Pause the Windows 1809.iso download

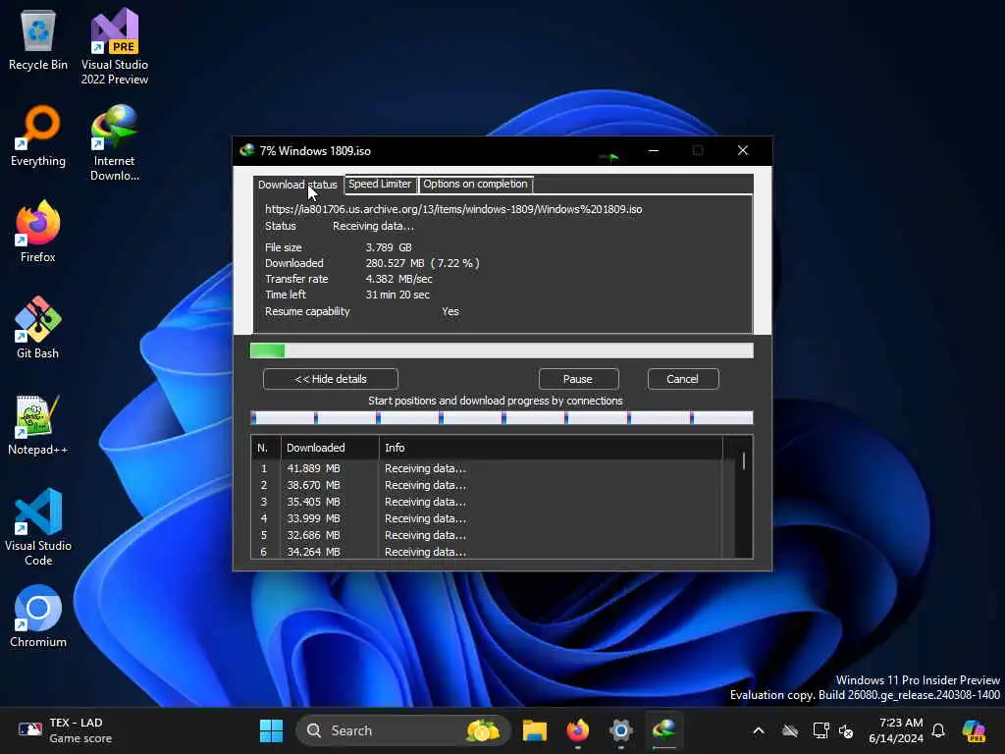[x=578, y=379]
